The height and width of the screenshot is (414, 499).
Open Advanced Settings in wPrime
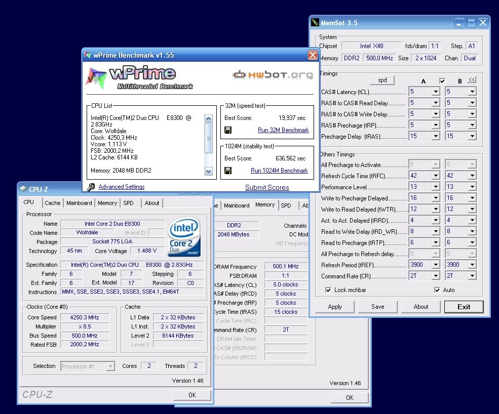(122, 187)
